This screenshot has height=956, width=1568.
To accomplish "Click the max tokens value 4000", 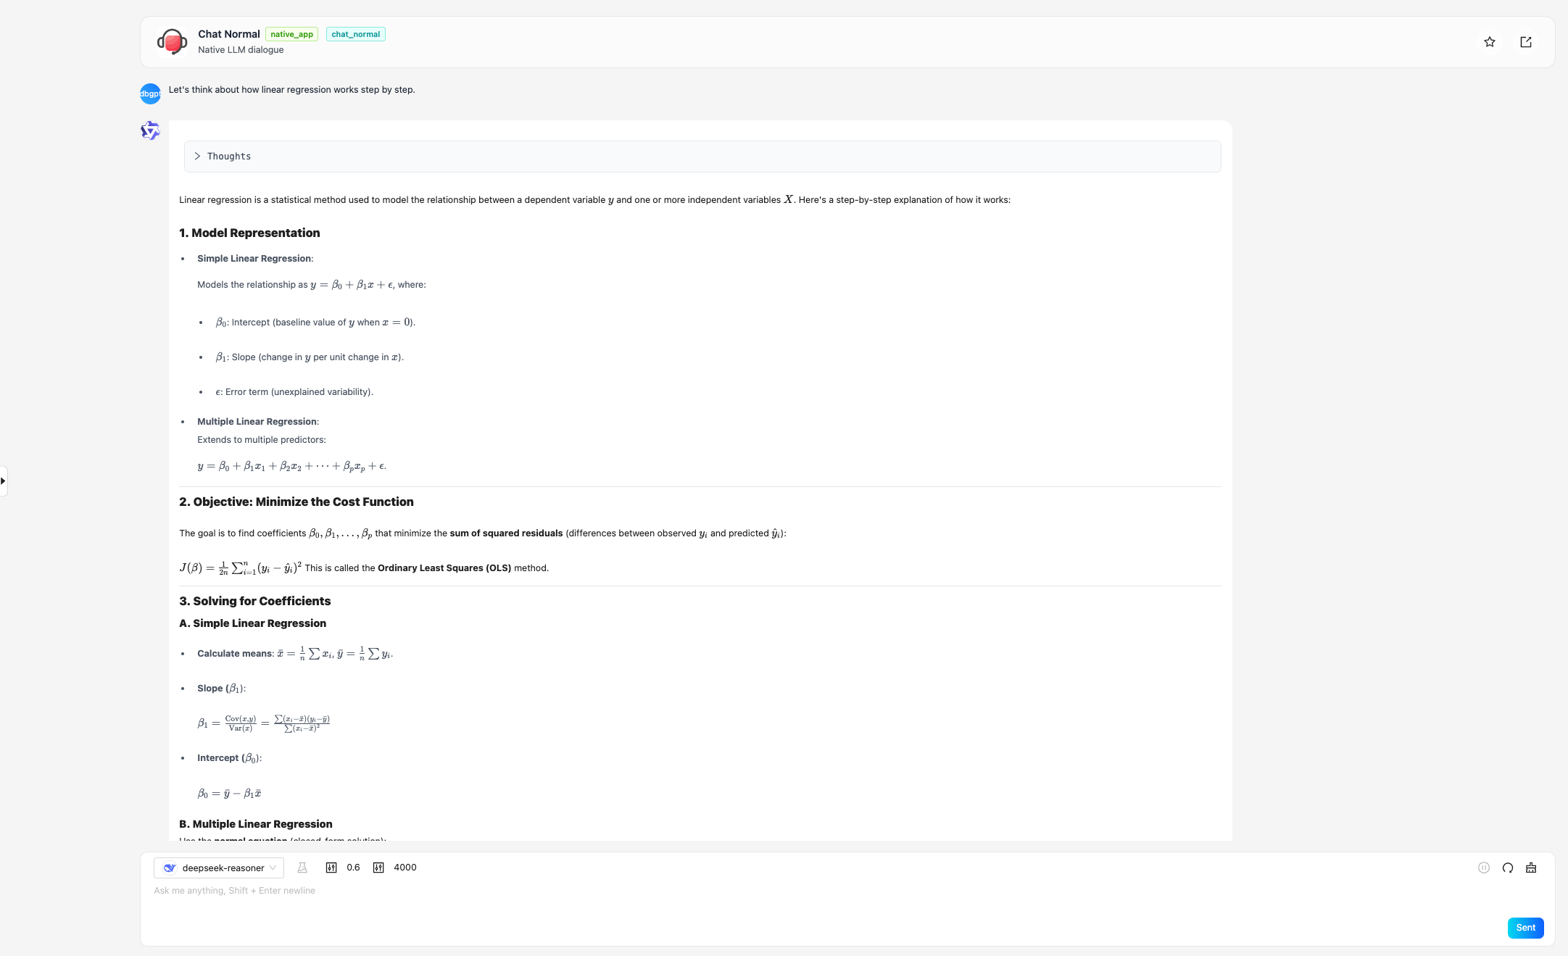I will 405,868.
